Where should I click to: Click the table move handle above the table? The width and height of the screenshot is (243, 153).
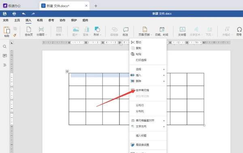pos(67,71)
